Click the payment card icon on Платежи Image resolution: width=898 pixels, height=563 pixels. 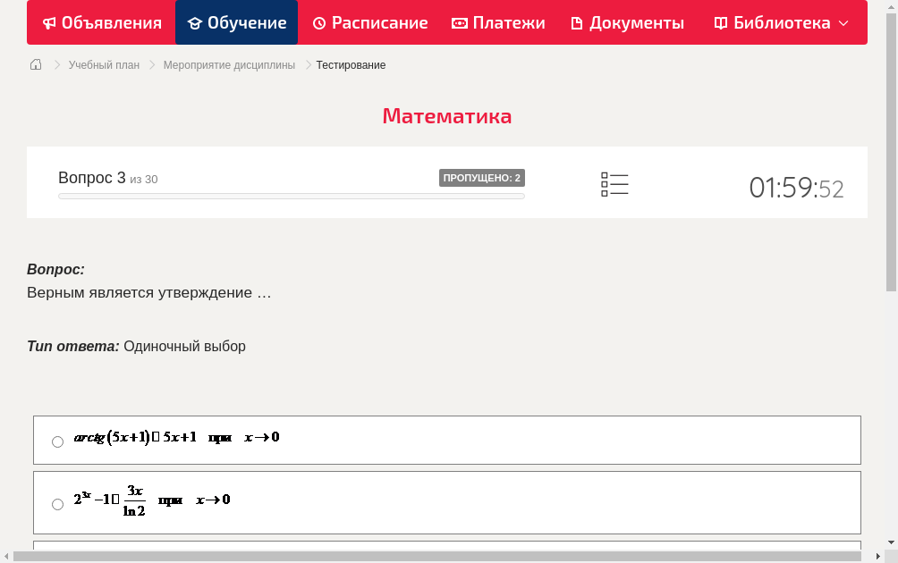pyautogui.click(x=458, y=22)
